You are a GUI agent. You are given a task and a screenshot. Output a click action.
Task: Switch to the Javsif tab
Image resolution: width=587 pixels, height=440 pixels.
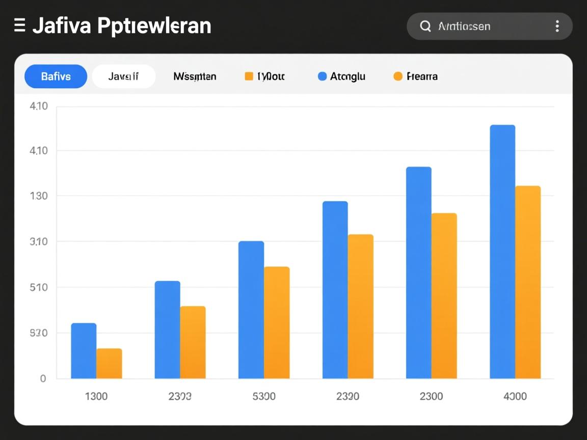[123, 77]
